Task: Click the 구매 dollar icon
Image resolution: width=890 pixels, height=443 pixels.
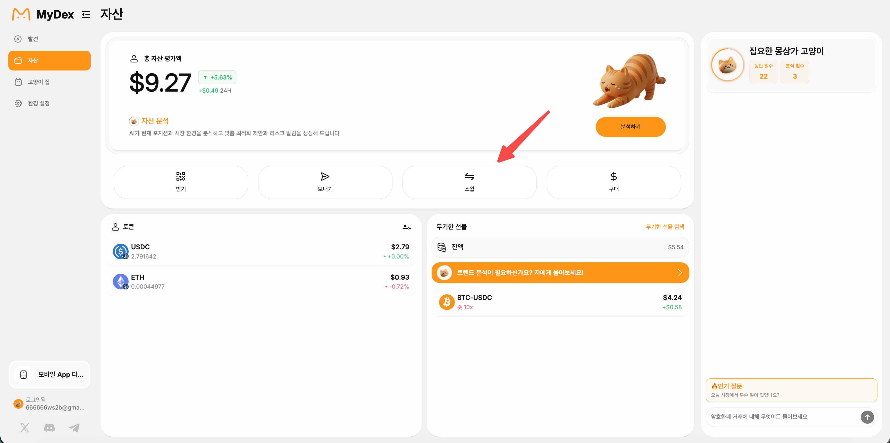Action: click(x=614, y=176)
